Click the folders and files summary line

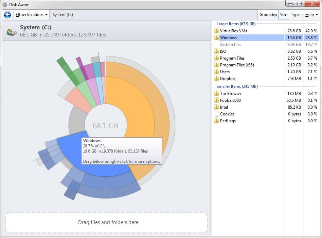coord(63,35)
